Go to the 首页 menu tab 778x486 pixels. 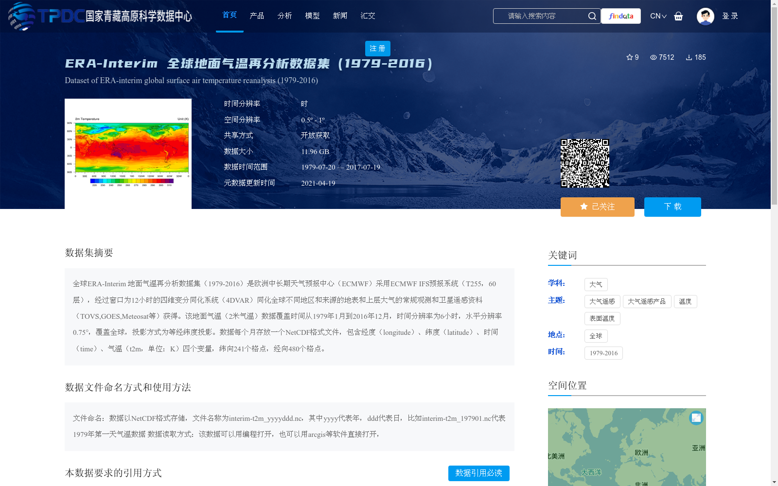[x=230, y=15]
